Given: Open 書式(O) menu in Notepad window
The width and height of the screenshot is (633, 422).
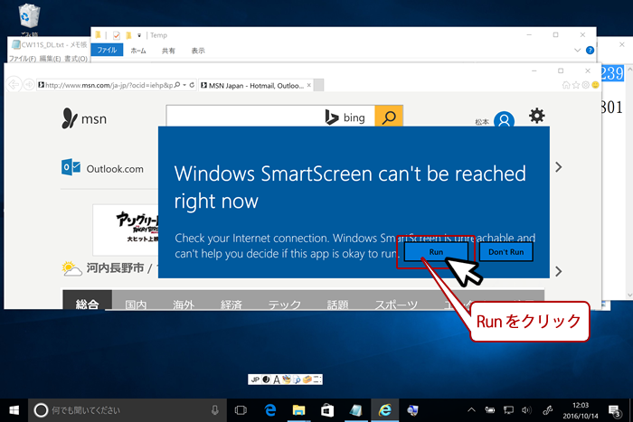Looking at the screenshot, I should (76, 59).
